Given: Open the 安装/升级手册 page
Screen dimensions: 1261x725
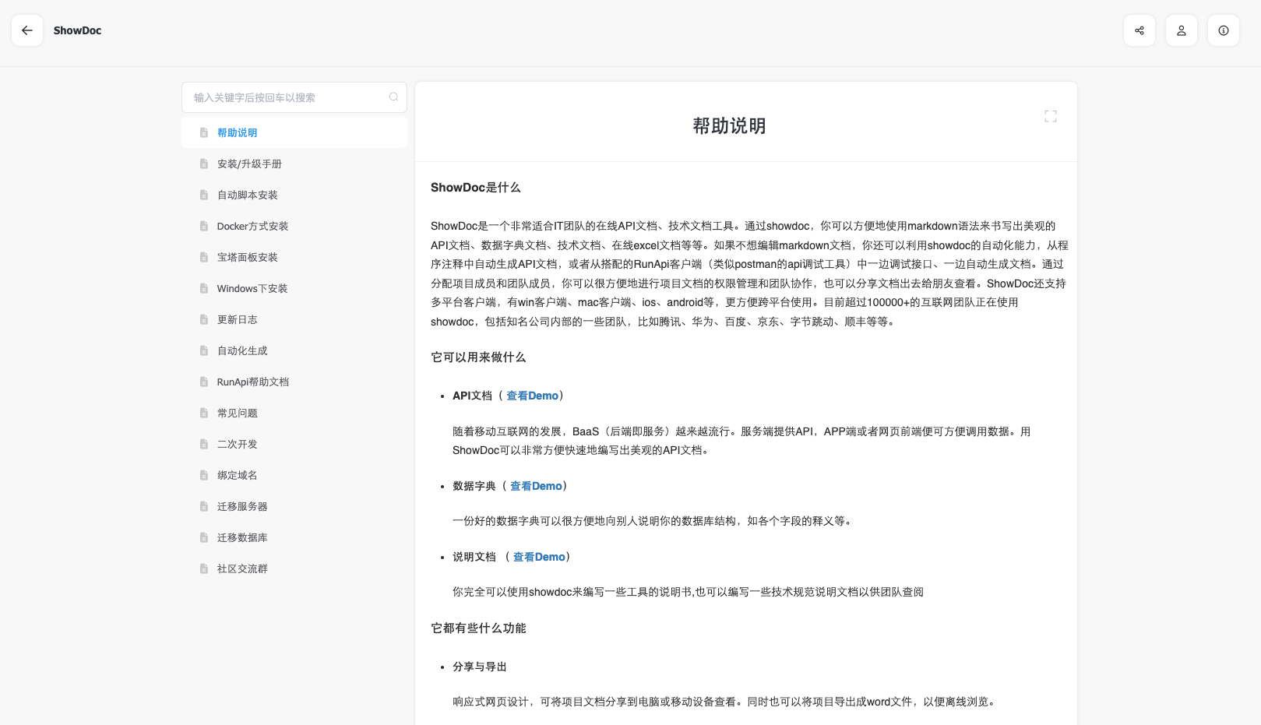Looking at the screenshot, I should point(248,164).
